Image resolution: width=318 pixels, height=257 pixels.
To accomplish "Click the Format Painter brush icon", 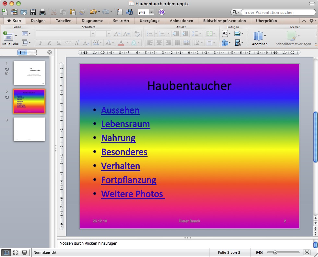I will click(82, 12).
